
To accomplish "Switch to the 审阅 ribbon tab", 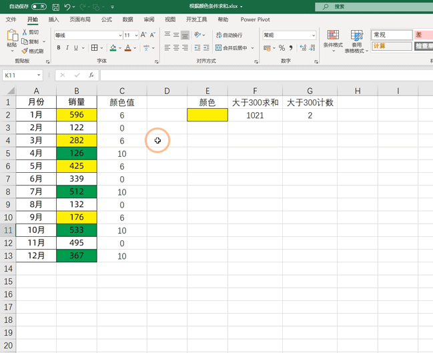I will point(149,19).
